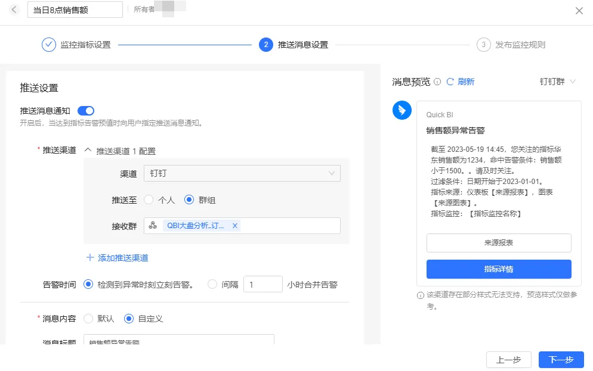
Task: Click the plus icon on 添加推送渠道
Action: [x=90, y=258]
